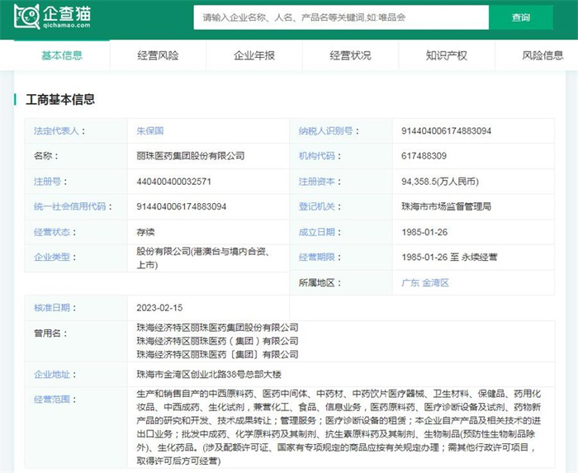This screenshot has height=473, width=578.
Task: Open the 知识产权 tab
Action: 447,55
